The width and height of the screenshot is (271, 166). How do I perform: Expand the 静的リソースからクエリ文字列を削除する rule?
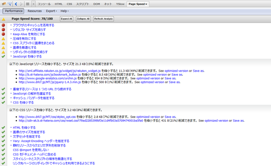point(39,145)
